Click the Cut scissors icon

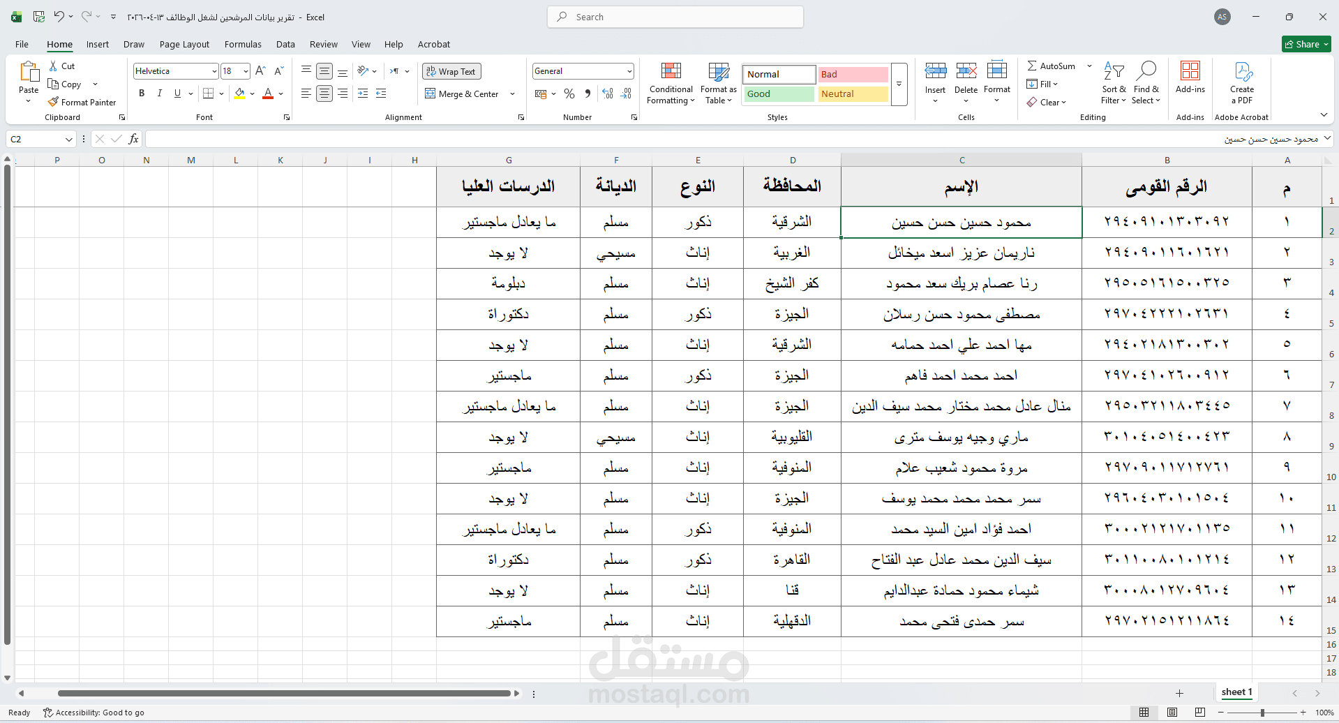click(x=53, y=66)
